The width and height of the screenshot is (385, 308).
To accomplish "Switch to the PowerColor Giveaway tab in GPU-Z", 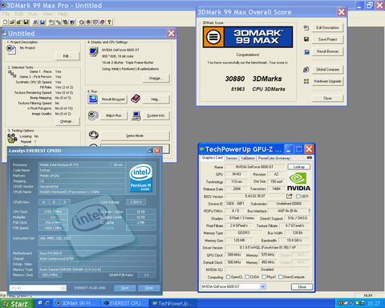I will [274, 158].
